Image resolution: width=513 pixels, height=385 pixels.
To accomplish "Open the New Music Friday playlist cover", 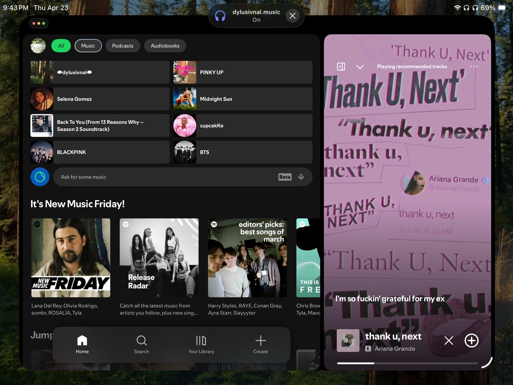I will (71, 258).
